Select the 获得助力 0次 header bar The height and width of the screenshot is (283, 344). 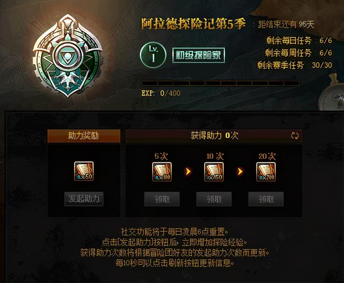(214, 136)
